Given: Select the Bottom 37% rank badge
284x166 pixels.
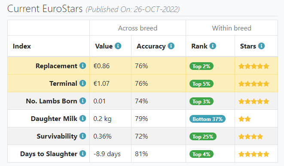Looking at the screenshot, I should click(208, 119).
